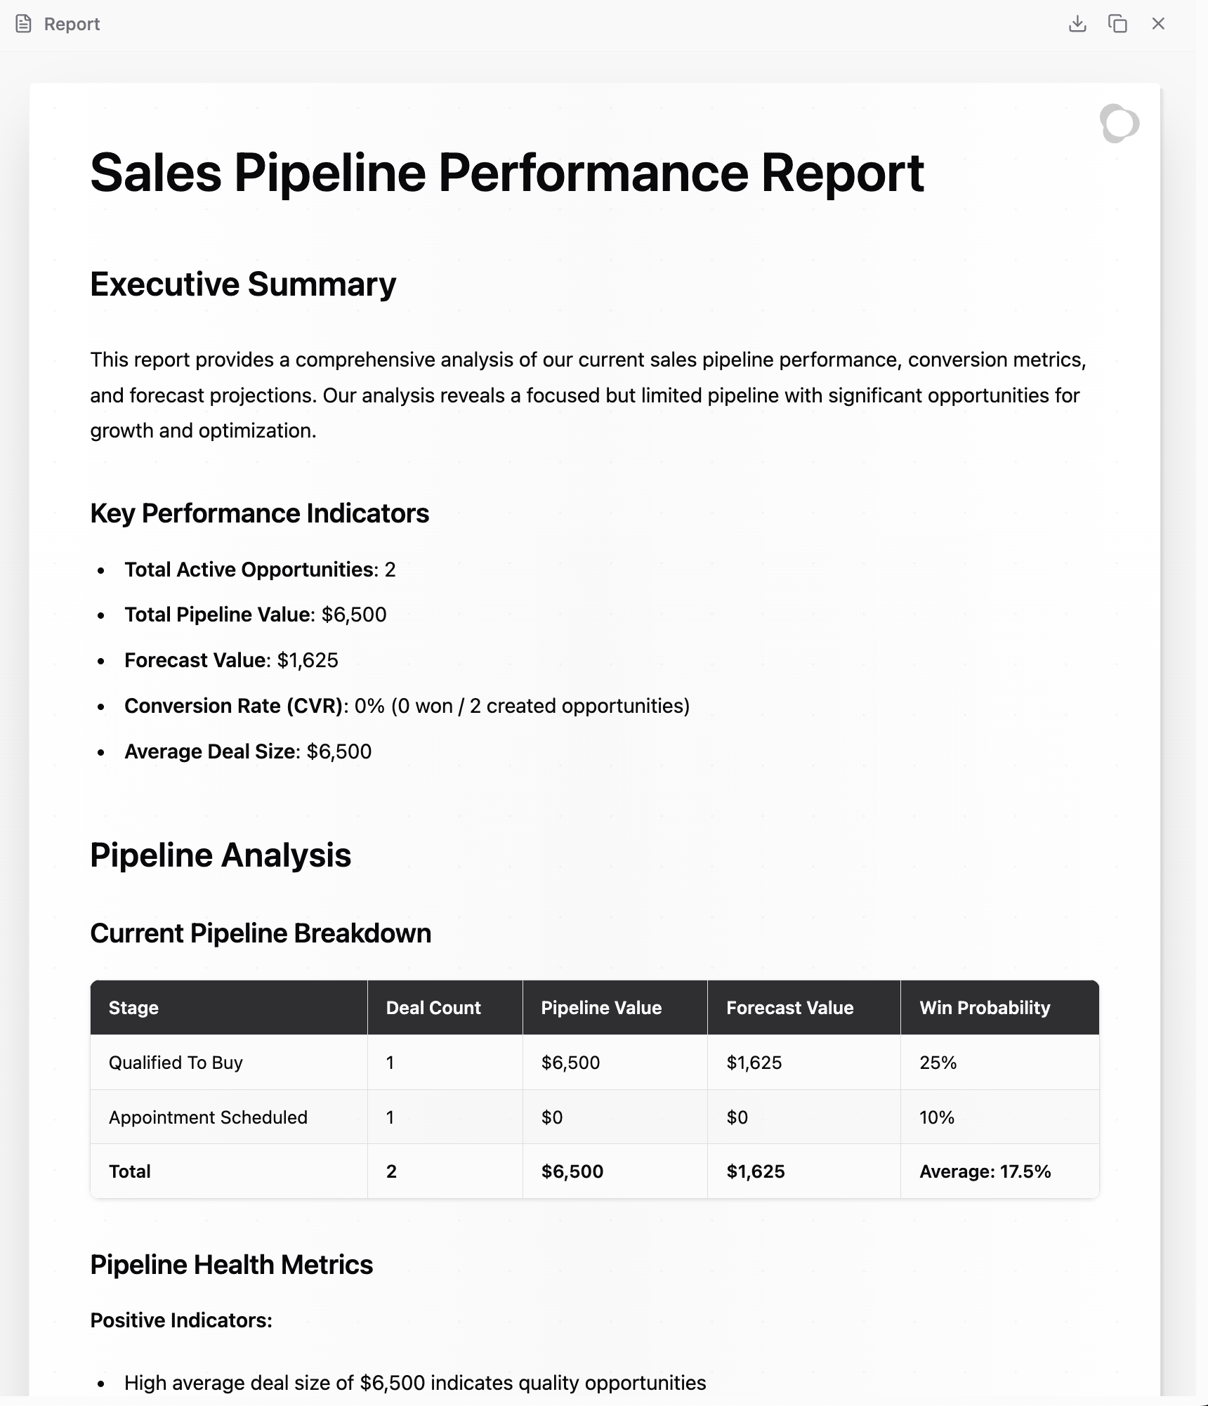Click the Stage column header
1208x1406 pixels.
133,1008
